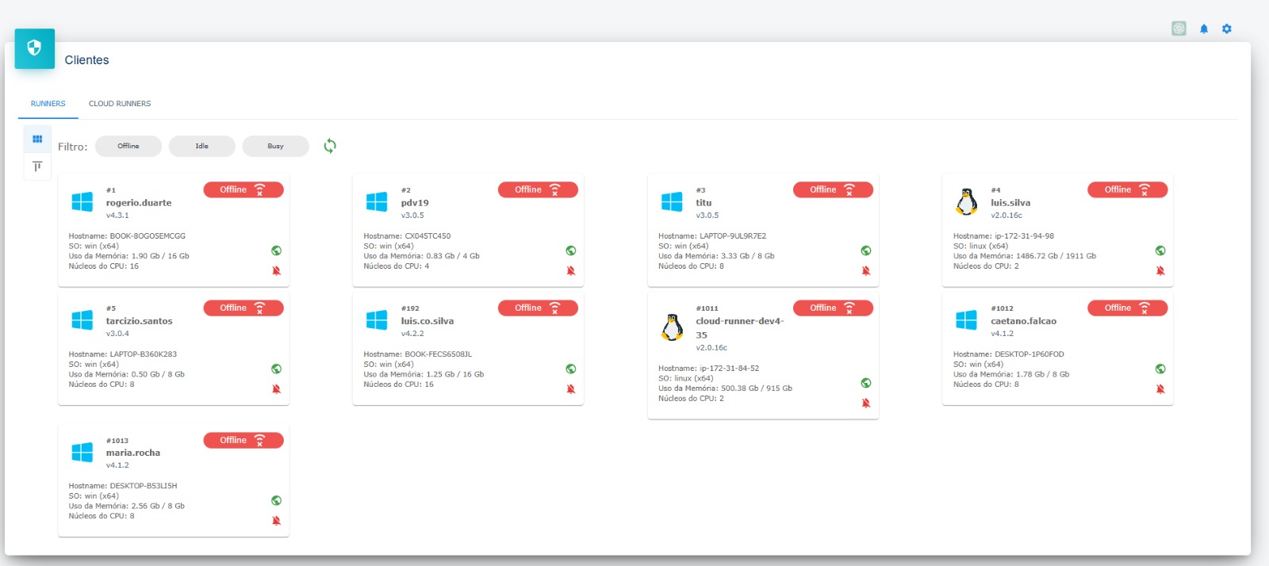Toggle the Offline filter chip
This screenshot has width=1269, height=566.
pos(128,146)
